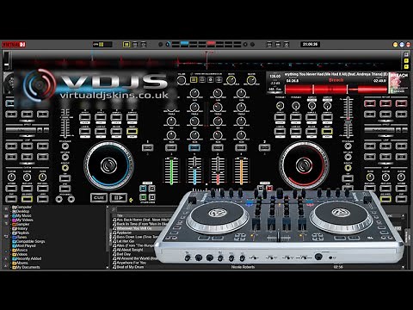Click the Breach album art thumbnail

[398, 83]
